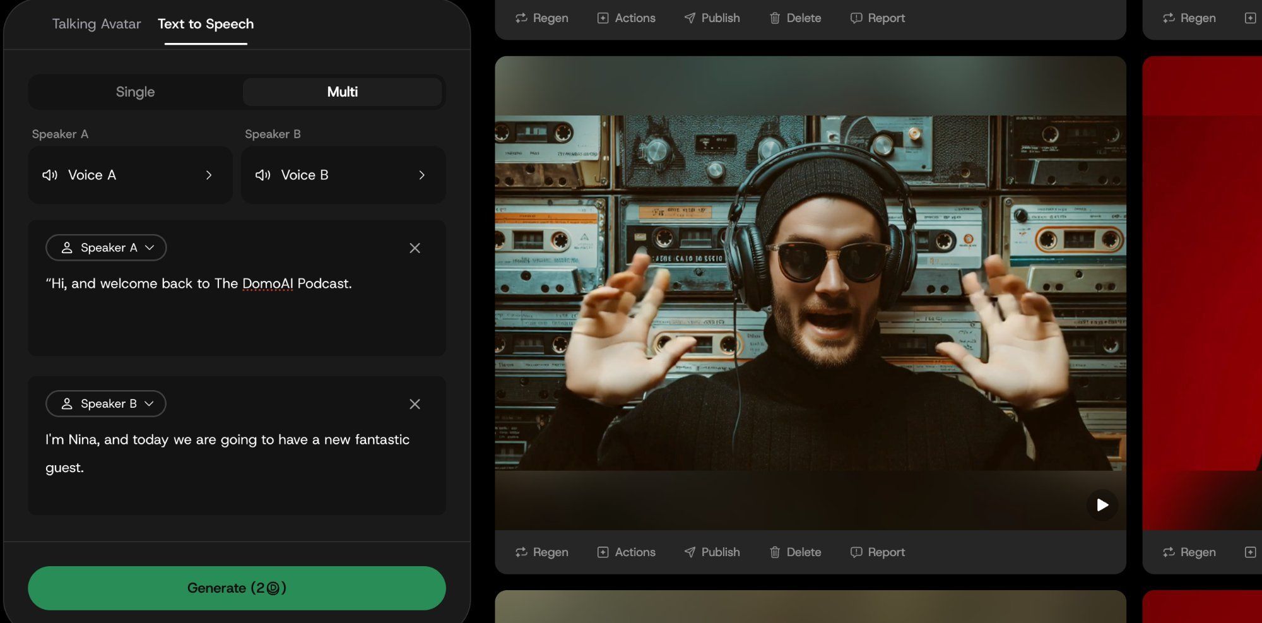Viewport: 1262px width, 623px height.
Task: Expand the Voice A selection chevron
Action: coord(209,175)
